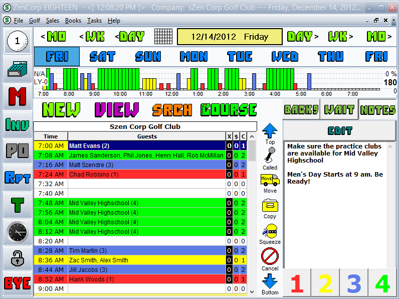Click the NEW button

coord(61,109)
